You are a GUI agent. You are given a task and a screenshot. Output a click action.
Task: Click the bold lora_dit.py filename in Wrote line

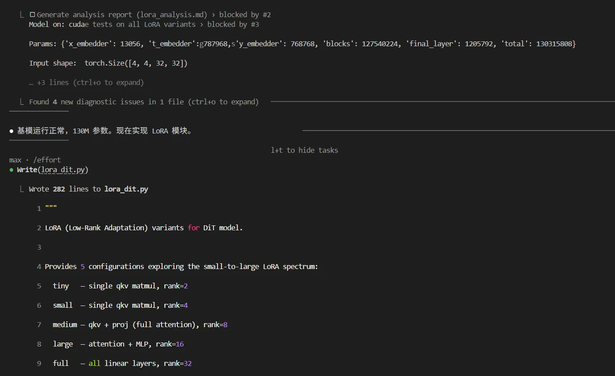pyautogui.click(x=126, y=189)
